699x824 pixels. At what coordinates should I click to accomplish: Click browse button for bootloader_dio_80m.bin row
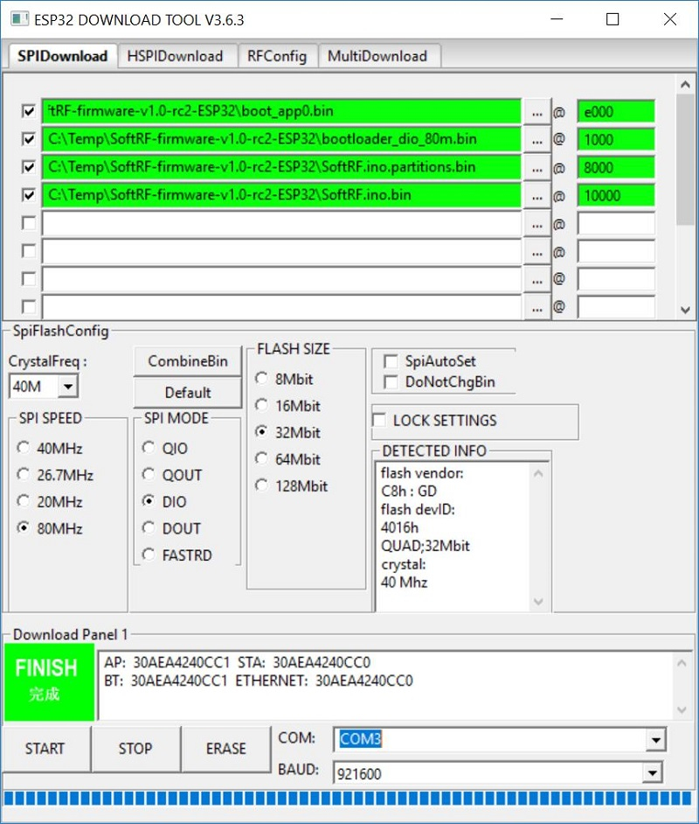536,140
